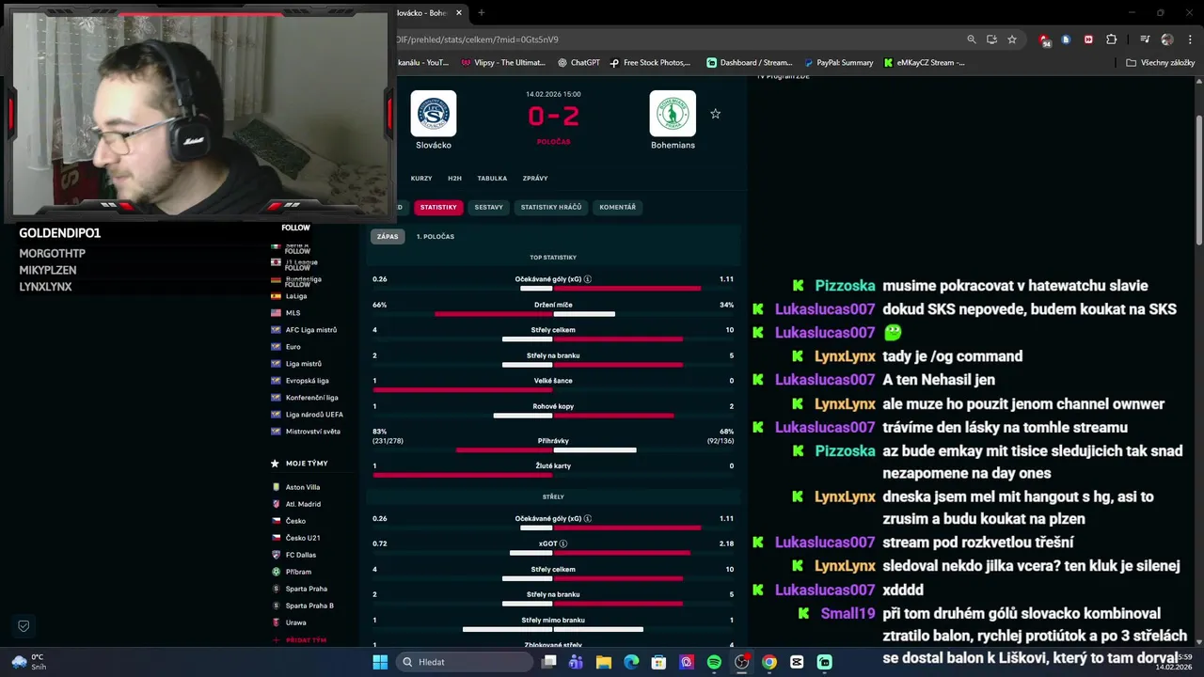Open MLS in league sidebar
The width and height of the screenshot is (1204, 677).
click(293, 313)
